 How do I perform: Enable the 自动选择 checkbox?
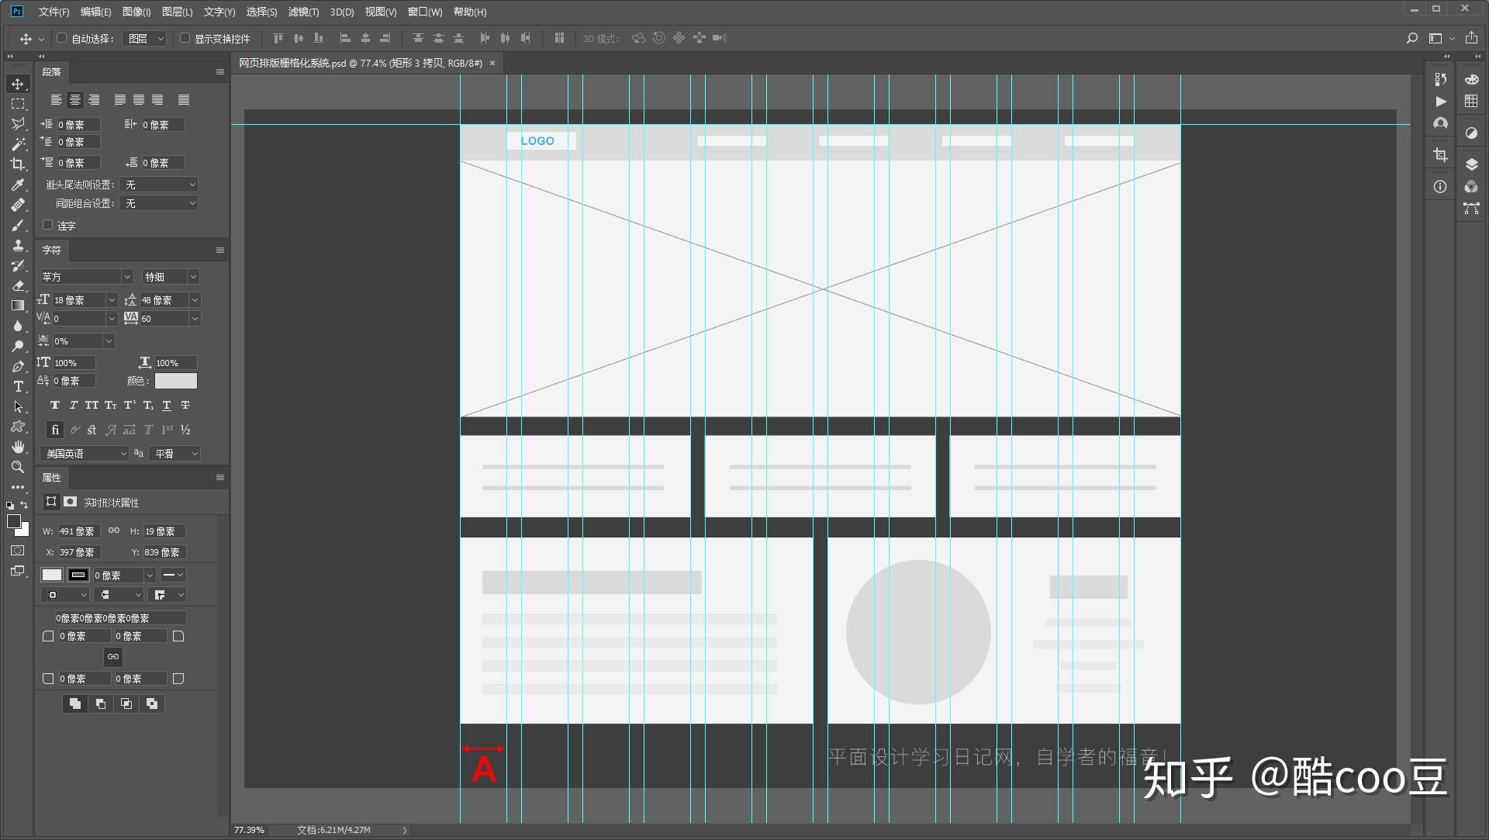tap(62, 38)
